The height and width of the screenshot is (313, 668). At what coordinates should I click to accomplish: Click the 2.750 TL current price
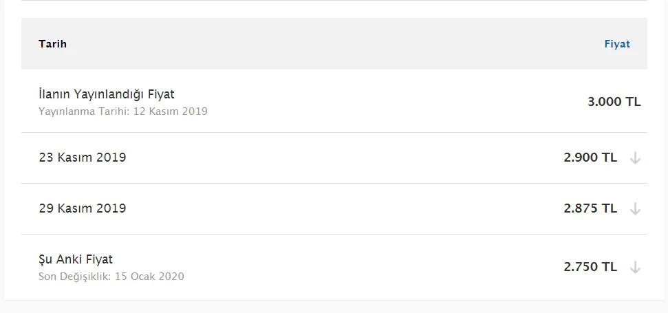tap(590, 267)
